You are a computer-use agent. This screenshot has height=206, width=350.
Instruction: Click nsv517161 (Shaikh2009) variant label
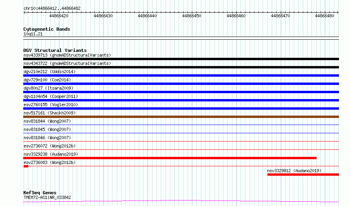(50, 113)
